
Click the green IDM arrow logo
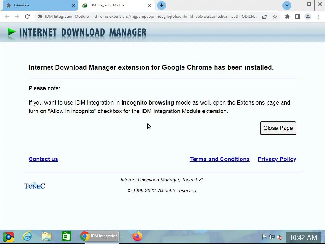(x=11, y=32)
